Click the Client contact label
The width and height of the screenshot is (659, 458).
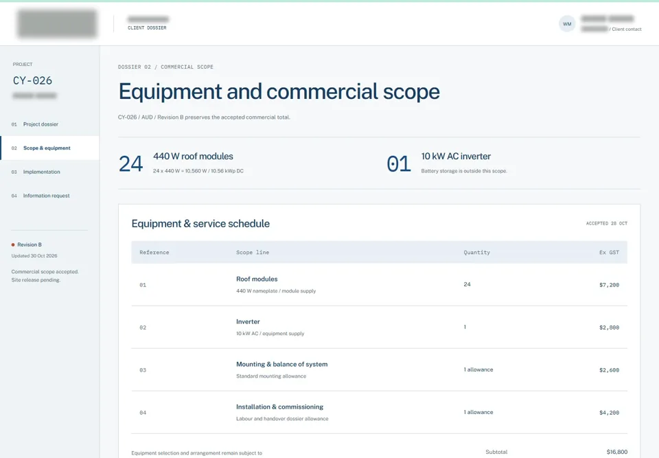point(626,29)
